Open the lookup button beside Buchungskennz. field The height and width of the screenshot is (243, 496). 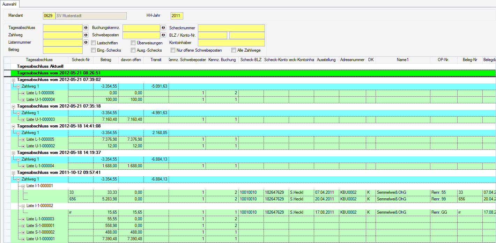(163, 28)
